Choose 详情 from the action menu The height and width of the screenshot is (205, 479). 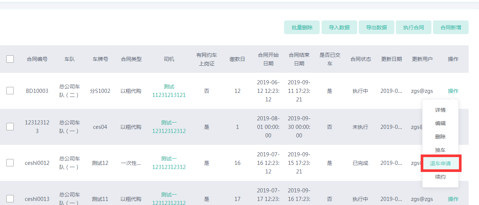(440, 110)
